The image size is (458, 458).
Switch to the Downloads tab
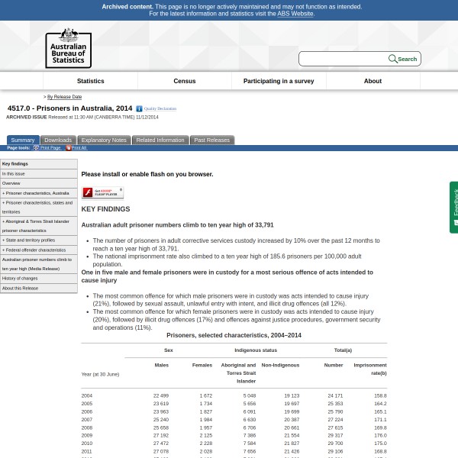(x=58, y=140)
